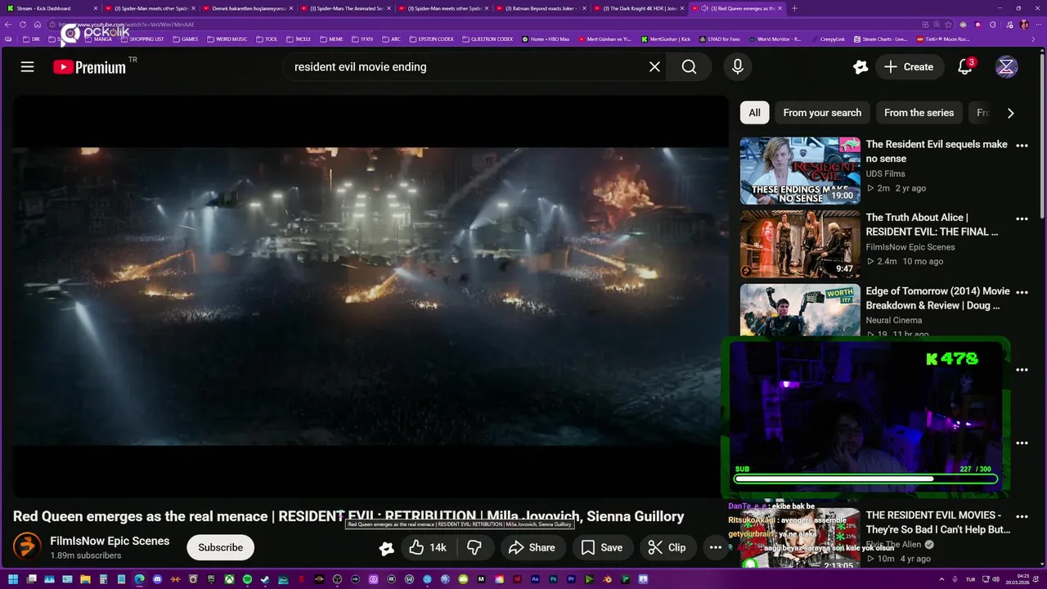Open options for The Truth About Alice video
Viewport: 1047px width, 589px height.
pyautogui.click(x=1022, y=219)
